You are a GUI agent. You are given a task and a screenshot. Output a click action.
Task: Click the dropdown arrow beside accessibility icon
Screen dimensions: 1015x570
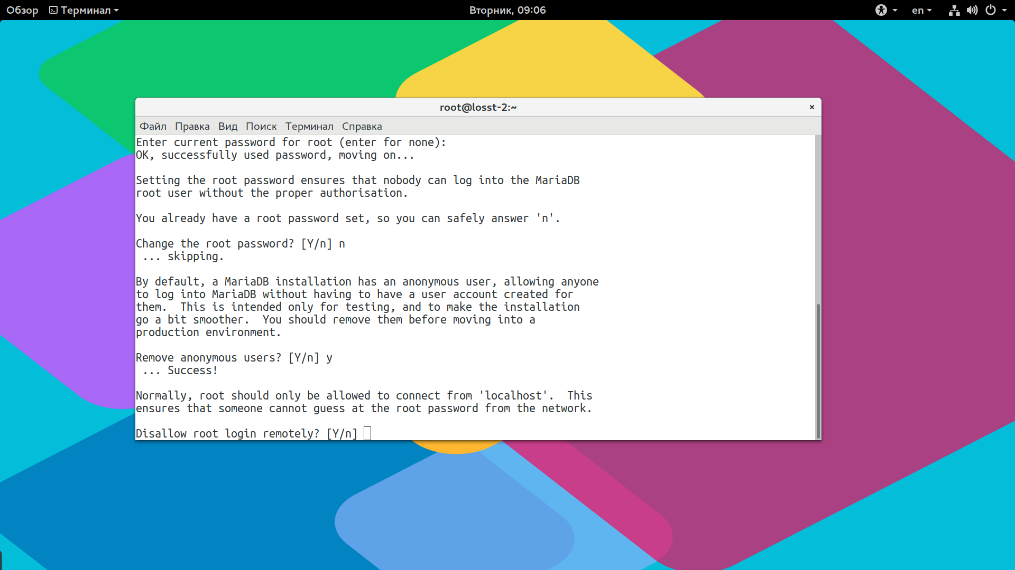[x=895, y=10]
